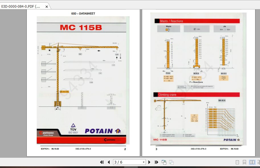Expand the page selector showing 3 / 6
This screenshot has width=260, height=168.
tap(144, 162)
